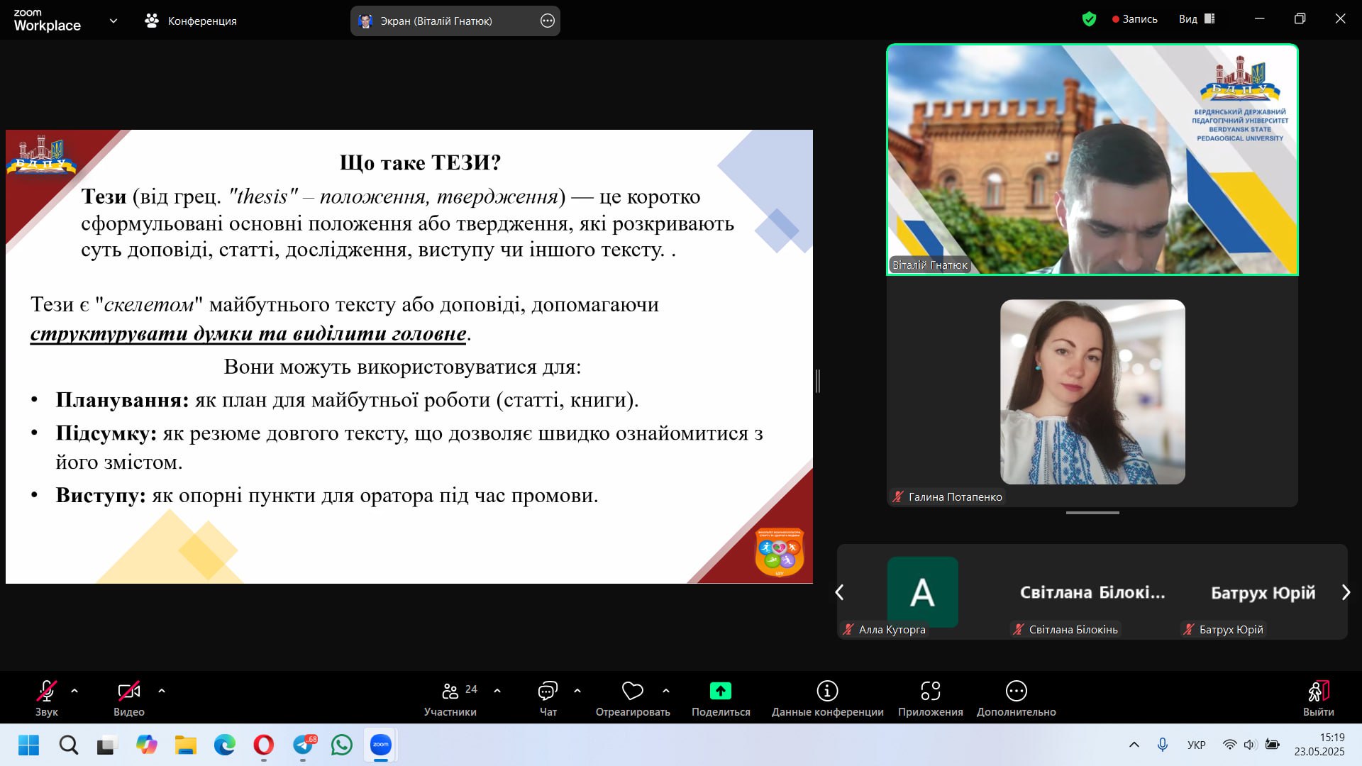The width and height of the screenshot is (1362, 766).
Task: Click the green Share screen icon
Action: coord(720,691)
